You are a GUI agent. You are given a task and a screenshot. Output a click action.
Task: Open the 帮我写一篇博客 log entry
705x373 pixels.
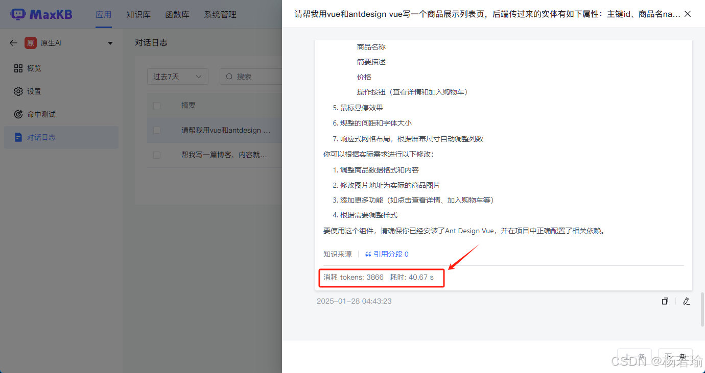(224, 155)
